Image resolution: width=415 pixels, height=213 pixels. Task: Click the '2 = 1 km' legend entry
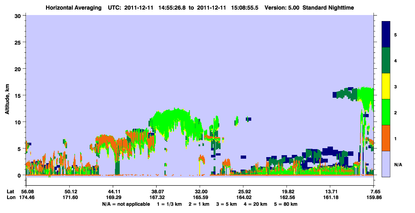click(199, 204)
